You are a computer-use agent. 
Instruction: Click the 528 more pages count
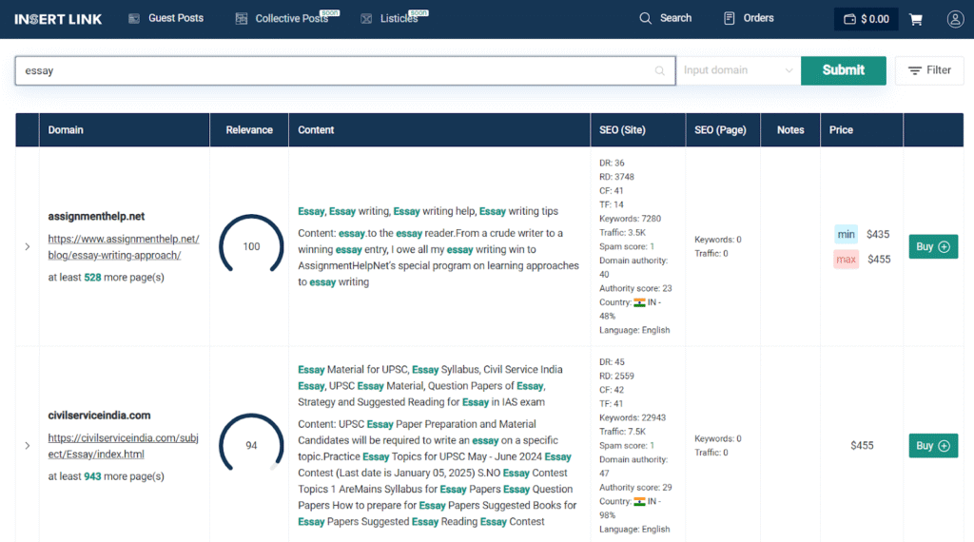[x=92, y=278]
